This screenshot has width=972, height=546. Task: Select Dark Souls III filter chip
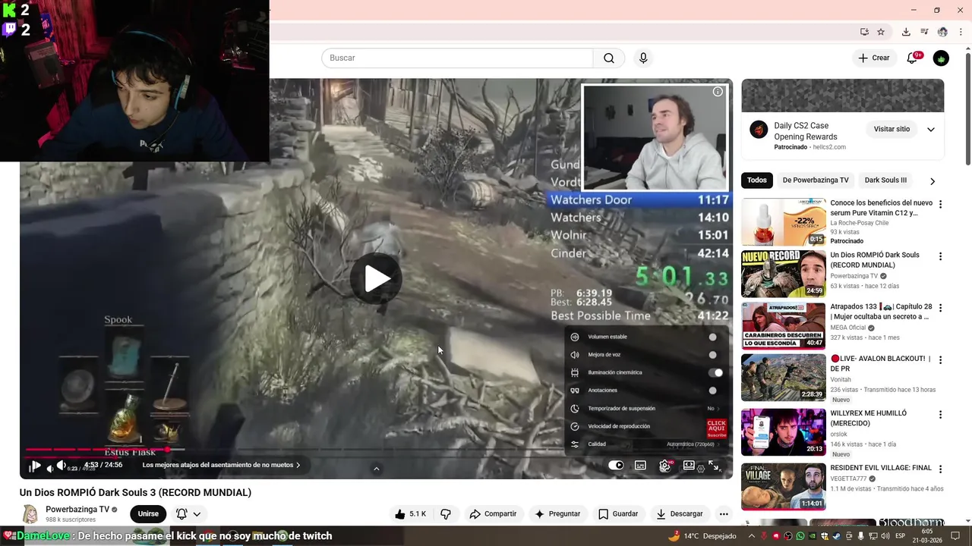pos(885,180)
